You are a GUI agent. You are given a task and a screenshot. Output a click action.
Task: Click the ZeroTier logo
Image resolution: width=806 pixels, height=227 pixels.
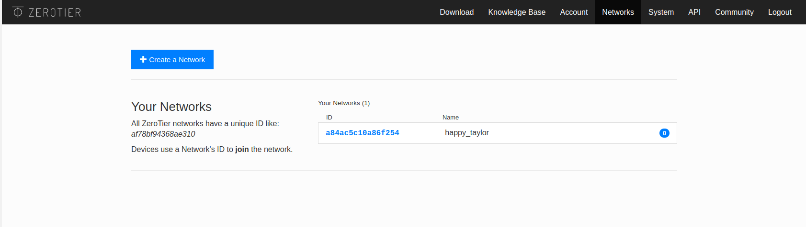pos(46,12)
